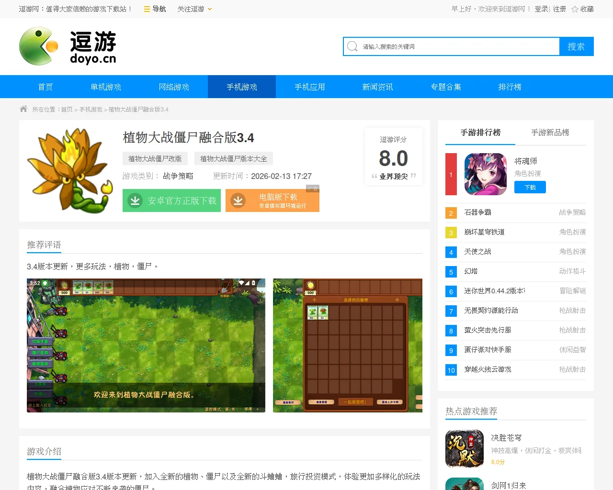Click the 植物大战僵尸改版 tag link
Screen dimensions: 613x490
coord(154,158)
